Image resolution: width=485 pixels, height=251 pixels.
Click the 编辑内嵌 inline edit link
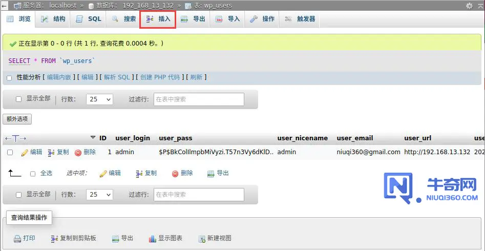point(59,77)
